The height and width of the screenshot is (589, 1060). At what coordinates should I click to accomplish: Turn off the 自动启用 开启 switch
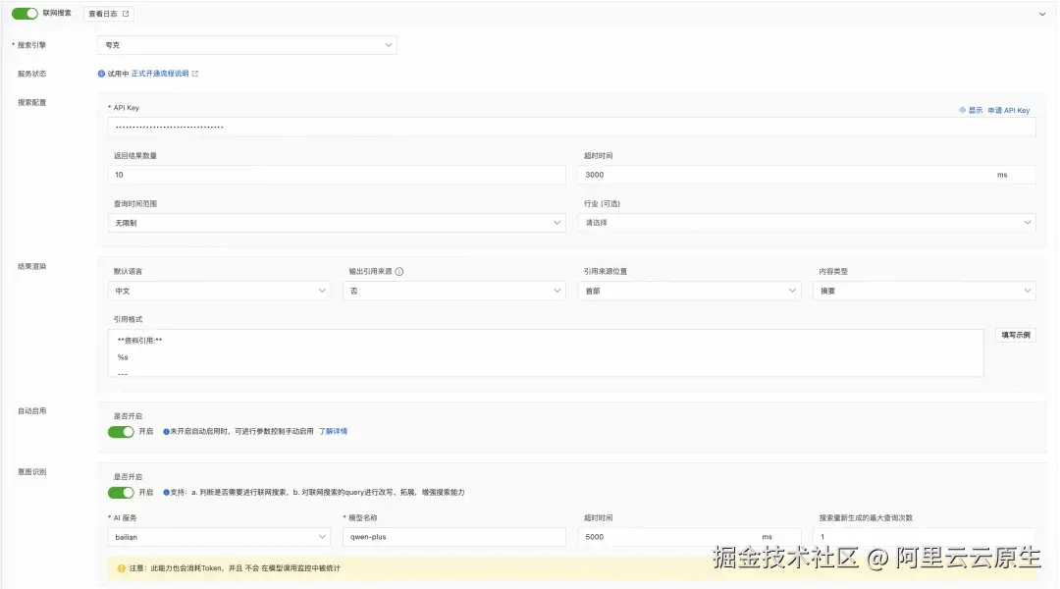[x=122, y=432]
